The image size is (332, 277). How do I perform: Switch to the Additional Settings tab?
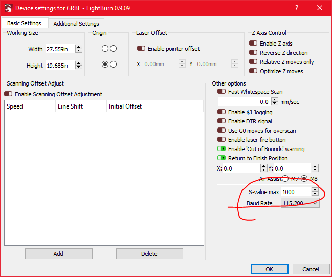tap(76, 24)
